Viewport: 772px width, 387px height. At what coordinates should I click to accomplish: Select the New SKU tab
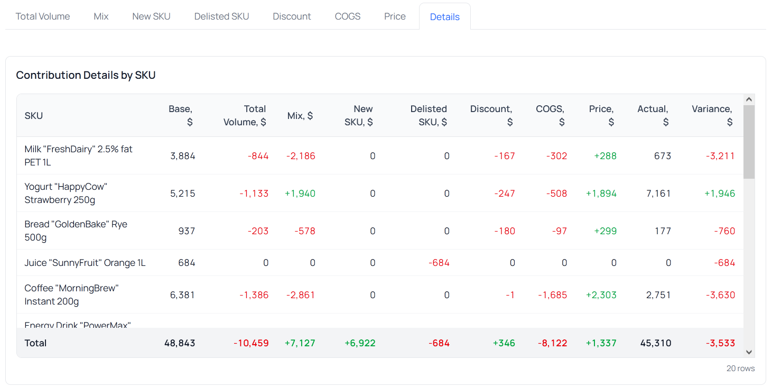pos(151,16)
